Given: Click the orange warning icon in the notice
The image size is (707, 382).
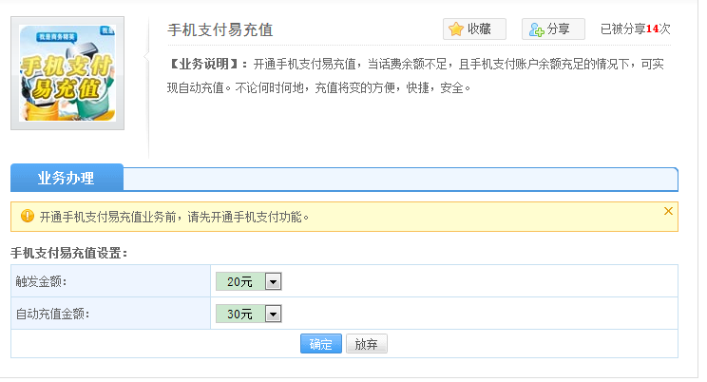Looking at the screenshot, I should coord(27,217).
